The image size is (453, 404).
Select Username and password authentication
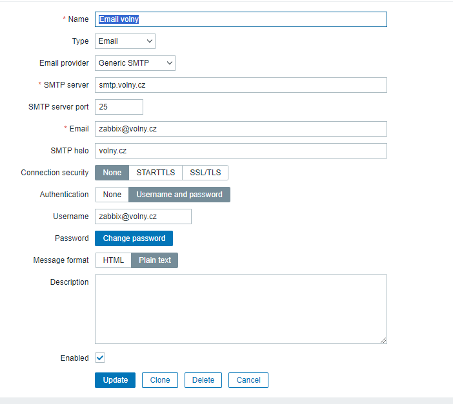pyautogui.click(x=179, y=195)
